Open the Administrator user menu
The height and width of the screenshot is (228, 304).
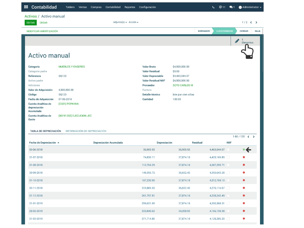[x=250, y=7]
